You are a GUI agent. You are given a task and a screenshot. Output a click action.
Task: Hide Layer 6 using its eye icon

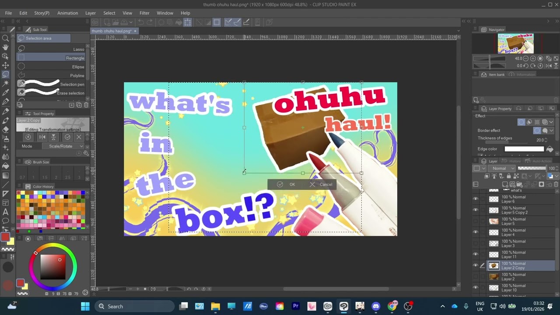coord(476,199)
